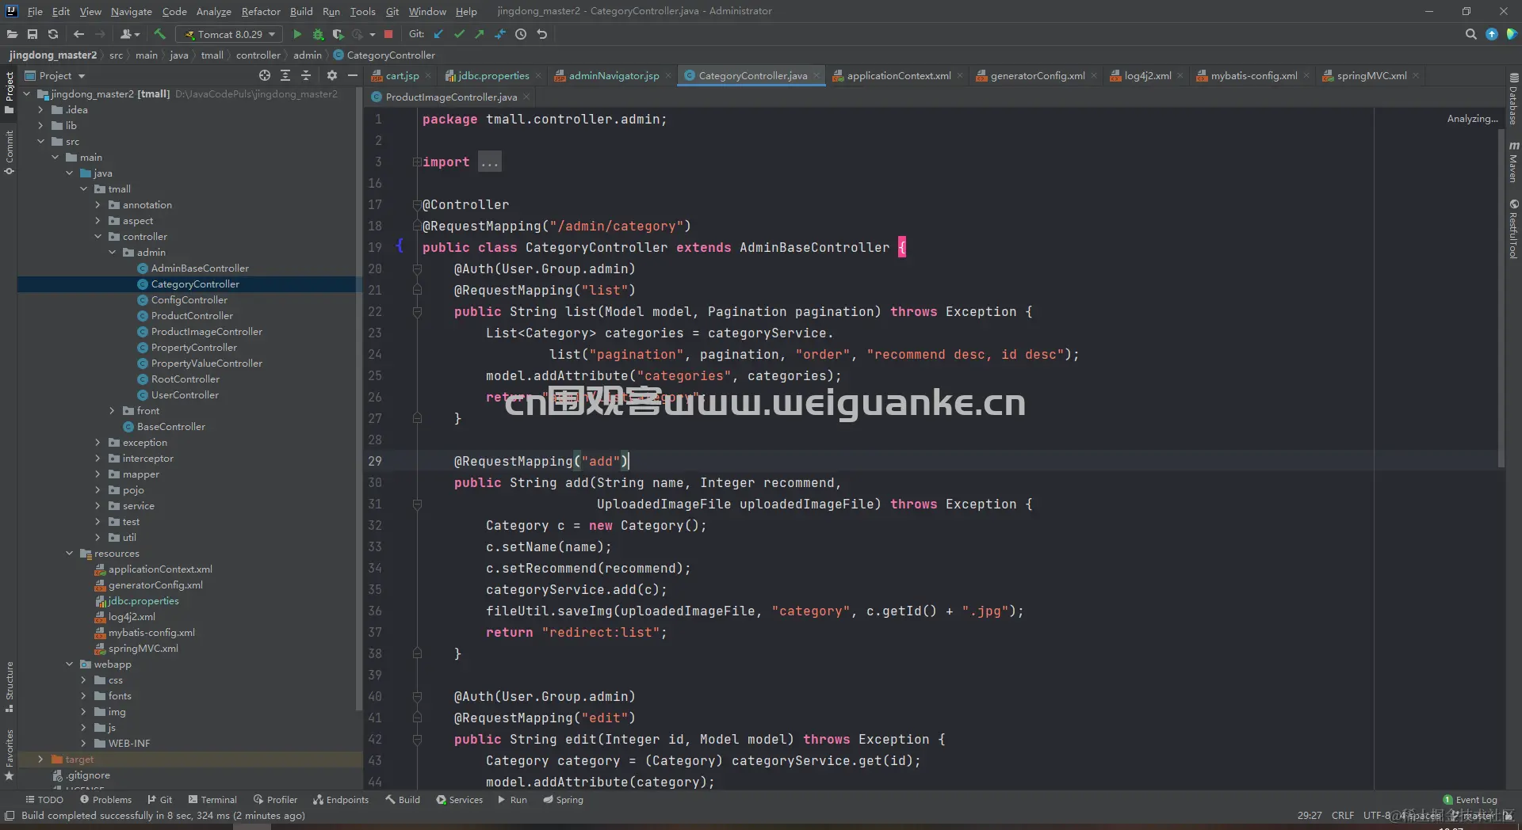The height and width of the screenshot is (830, 1522).
Task: Build project with the hammer icon
Action: pyautogui.click(x=159, y=34)
